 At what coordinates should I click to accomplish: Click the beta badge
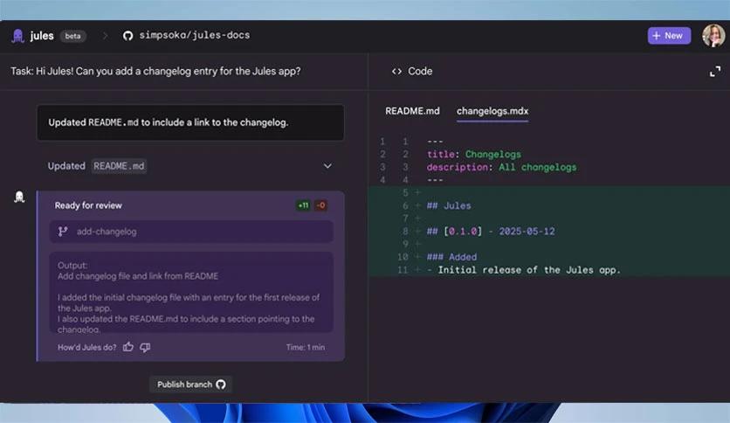click(72, 36)
